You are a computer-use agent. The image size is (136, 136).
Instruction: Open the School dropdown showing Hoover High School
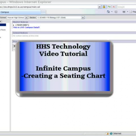pos(17,17)
